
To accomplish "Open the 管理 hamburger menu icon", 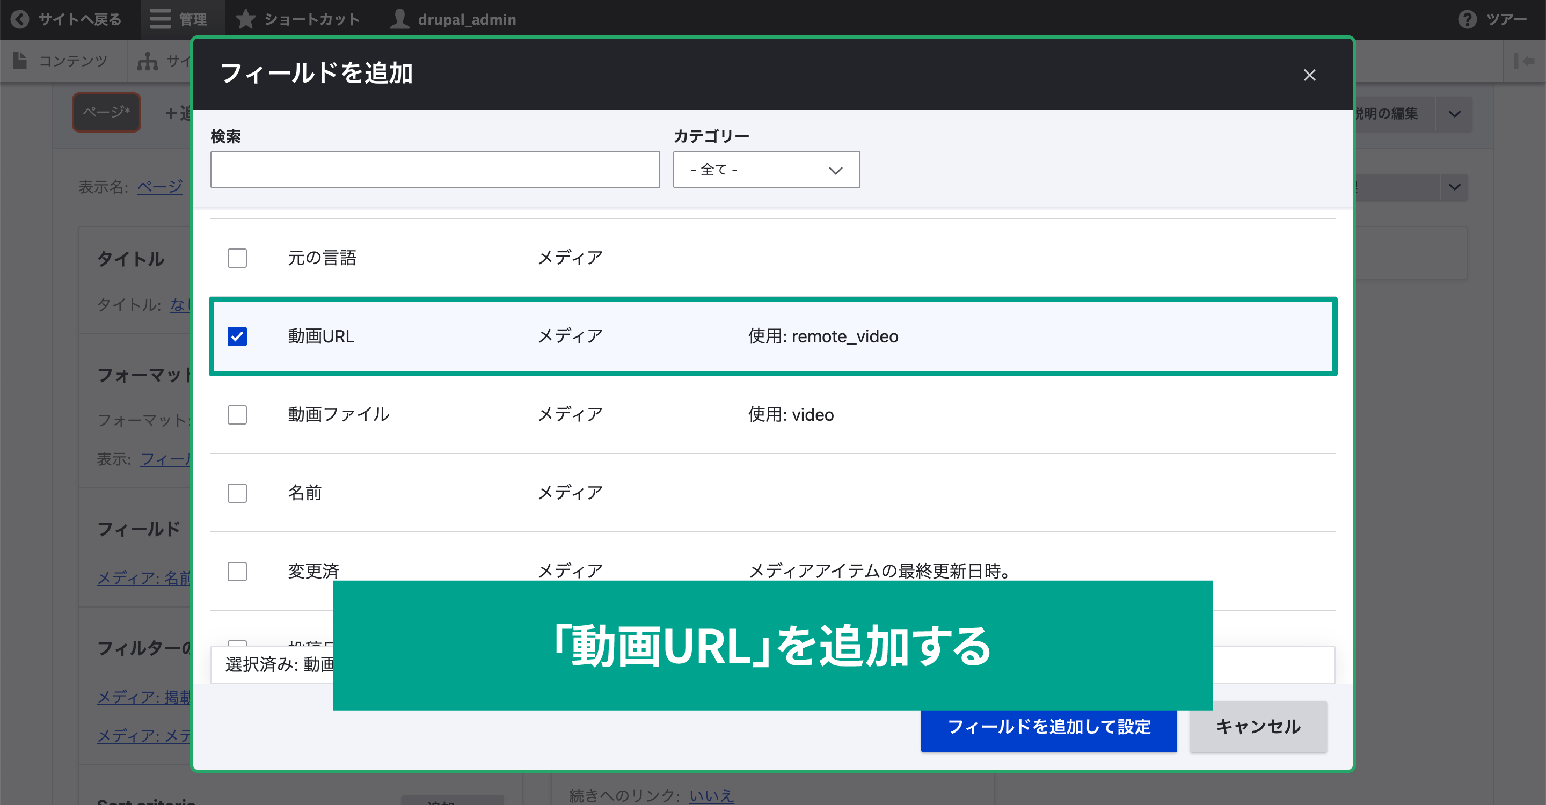I will pyautogui.click(x=161, y=20).
